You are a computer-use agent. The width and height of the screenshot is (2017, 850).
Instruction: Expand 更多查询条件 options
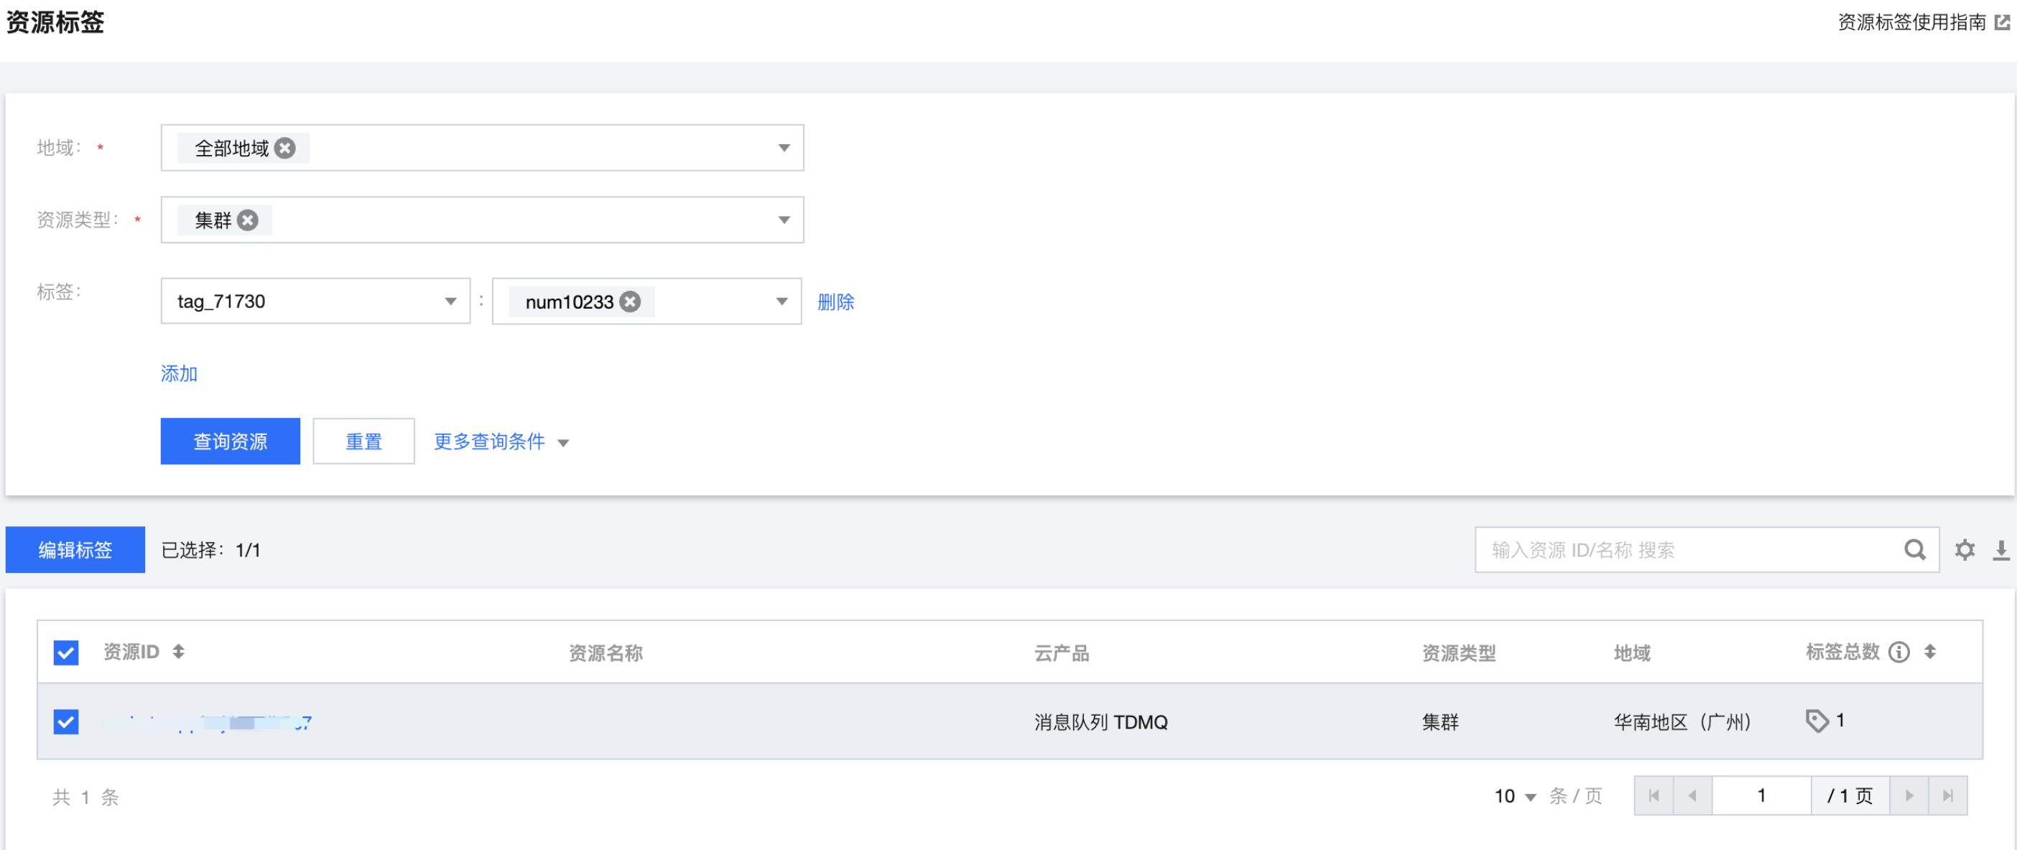[501, 442]
